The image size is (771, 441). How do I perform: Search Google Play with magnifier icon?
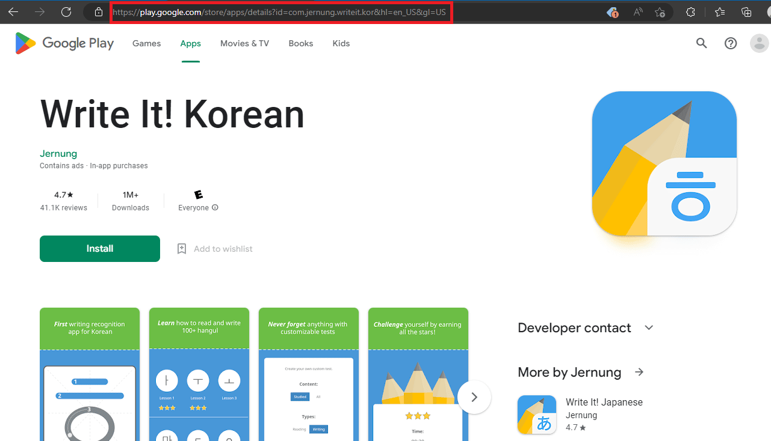pos(701,43)
